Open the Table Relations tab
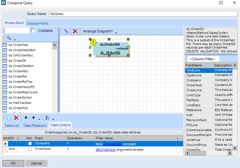This screenshot has height=168, width=240. pyautogui.click(x=35, y=126)
